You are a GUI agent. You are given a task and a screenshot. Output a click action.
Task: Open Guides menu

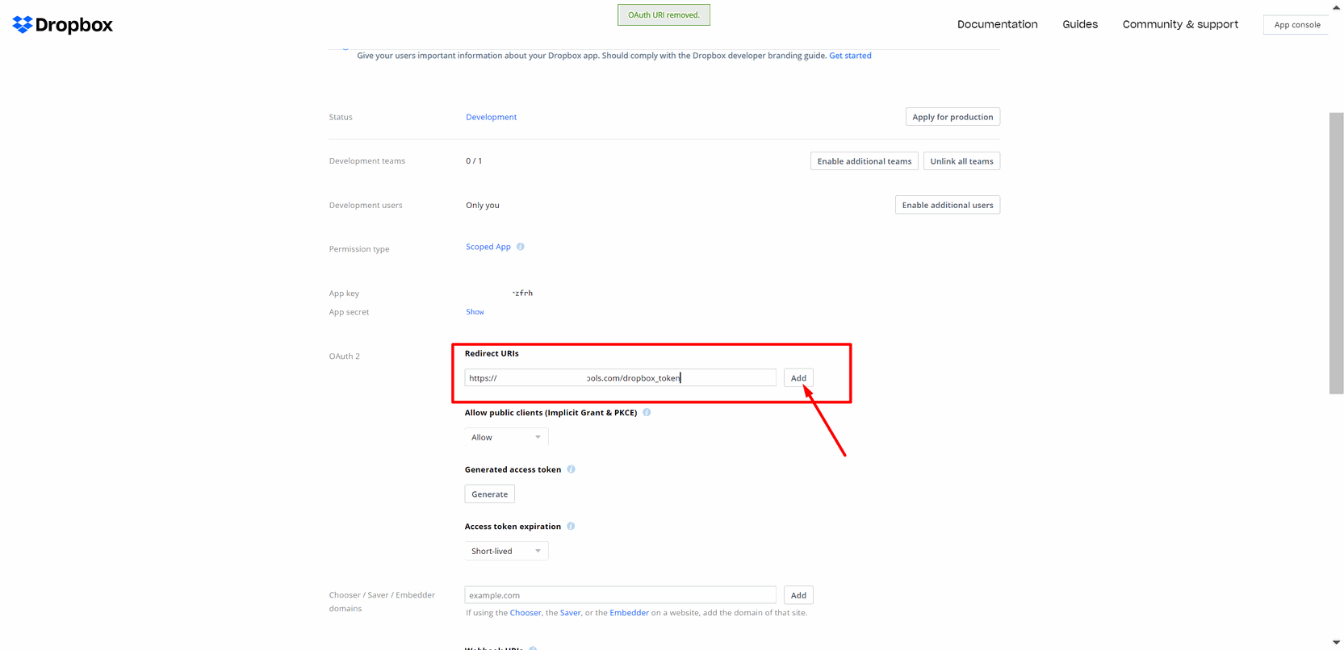pyautogui.click(x=1080, y=24)
